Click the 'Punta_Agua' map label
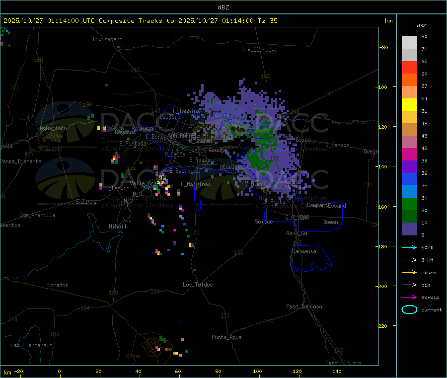The image size is (447, 378). (x=226, y=337)
